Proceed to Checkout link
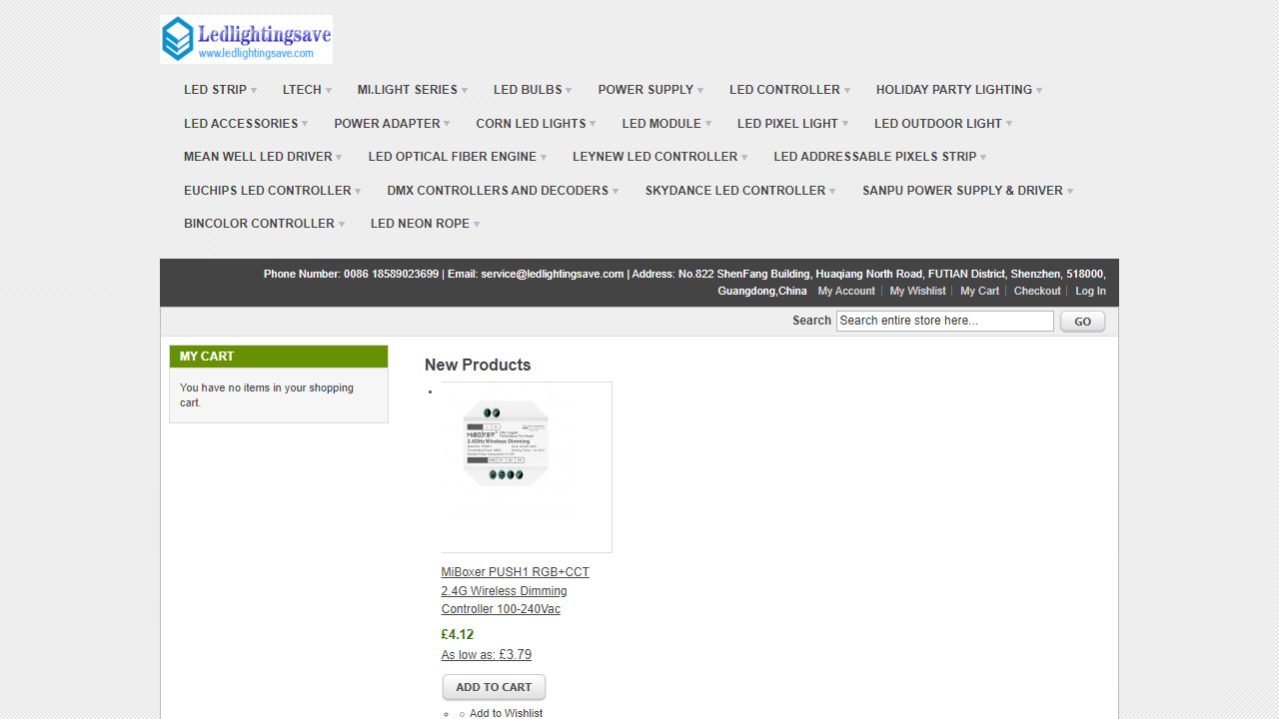 (x=1037, y=291)
